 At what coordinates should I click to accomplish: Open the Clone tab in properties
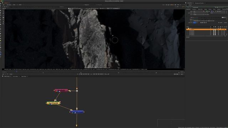[x=214, y=9]
